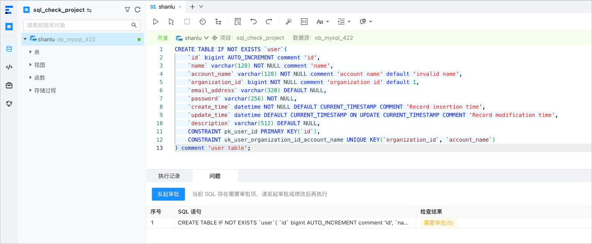Open the bottom sidebar icon below the briefcase
The height and width of the screenshot is (244, 592).
(x=9, y=104)
